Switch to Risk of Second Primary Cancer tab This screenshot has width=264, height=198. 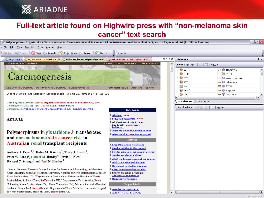click(129, 60)
